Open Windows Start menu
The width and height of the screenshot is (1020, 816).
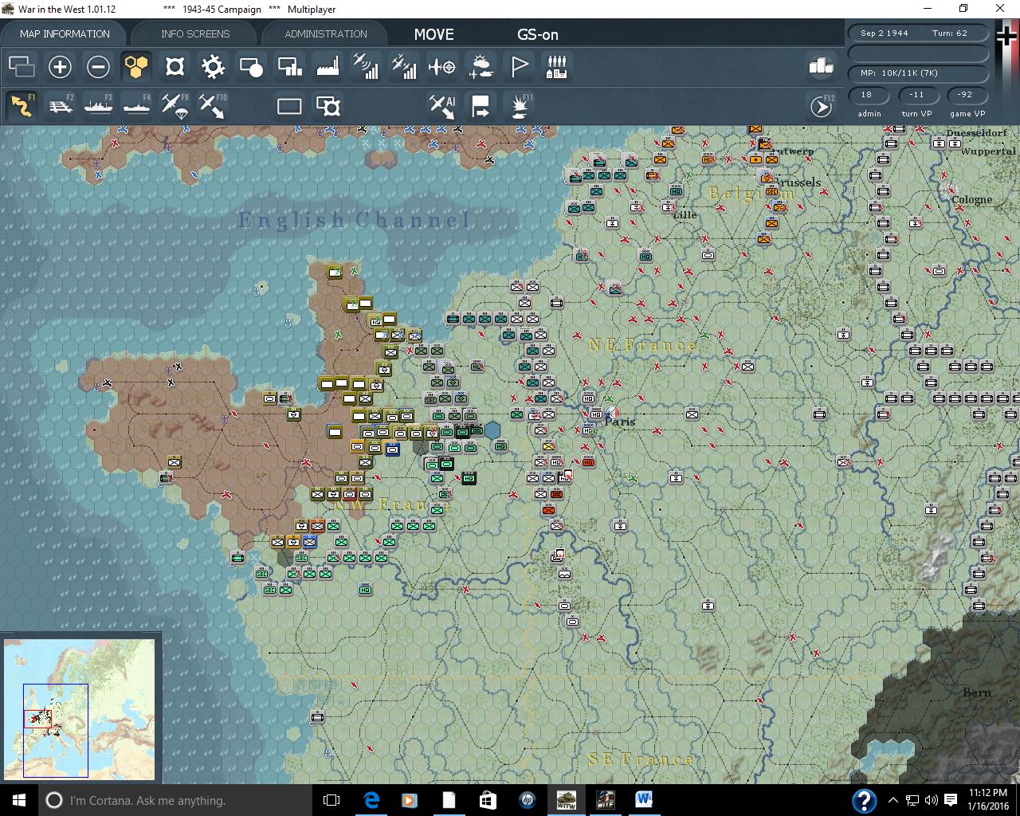click(x=19, y=800)
